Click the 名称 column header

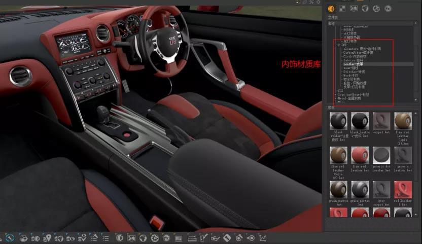332,23
